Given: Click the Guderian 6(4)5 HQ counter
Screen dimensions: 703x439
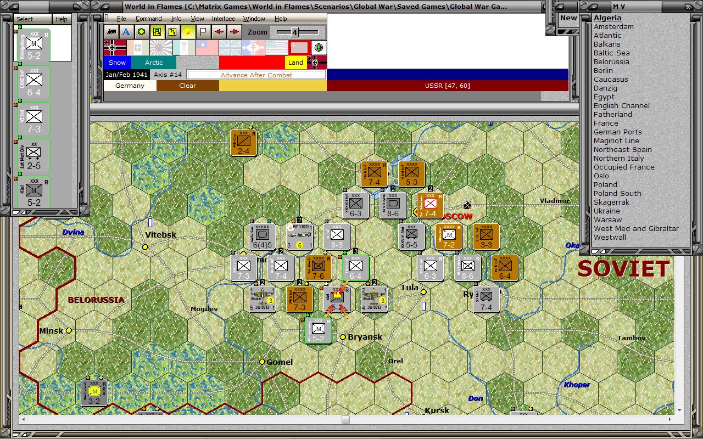Looking at the screenshot, I should (263, 237).
